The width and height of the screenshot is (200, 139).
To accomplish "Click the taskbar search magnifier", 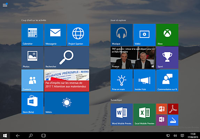I will [31, 136].
